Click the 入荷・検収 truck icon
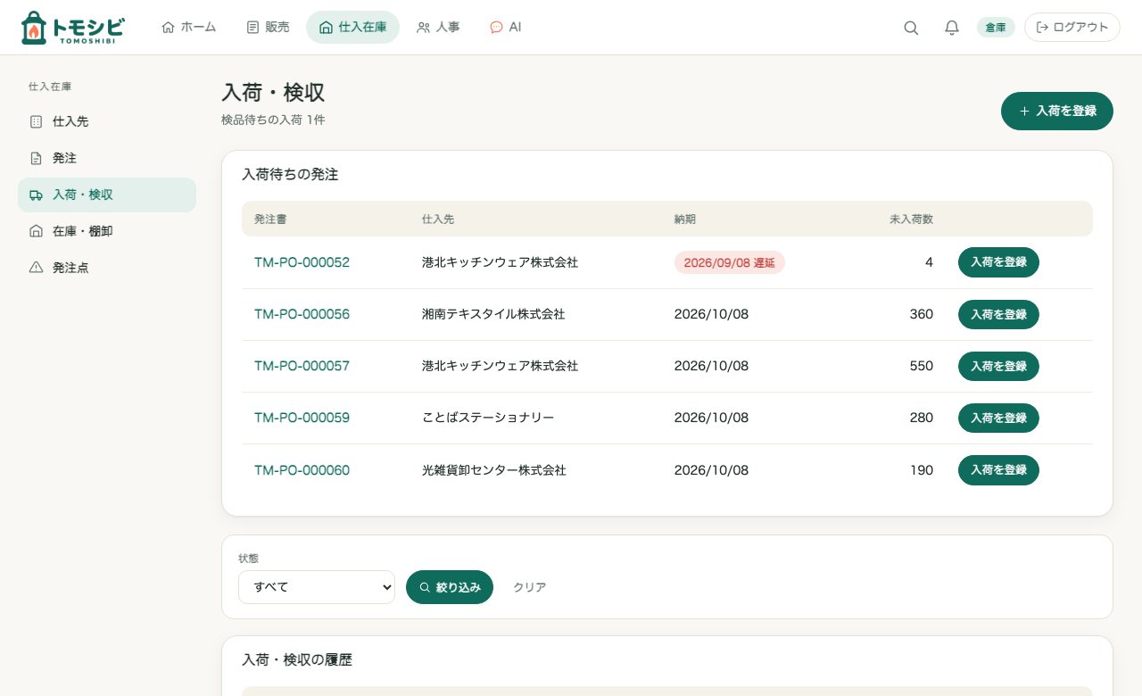Image resolution: width=1142 pixels, height=696 pixels. tap(36, 195)
